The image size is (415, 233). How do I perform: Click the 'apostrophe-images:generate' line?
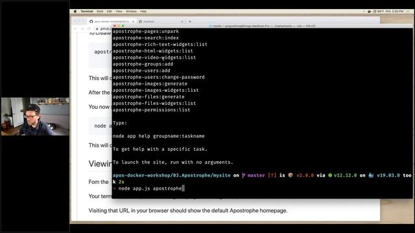click(150, 83)
